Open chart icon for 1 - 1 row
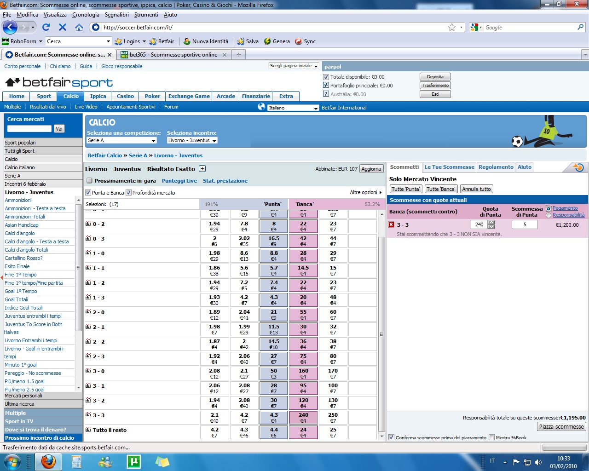Viewport: 589px width, 471px height. (88, 268)
